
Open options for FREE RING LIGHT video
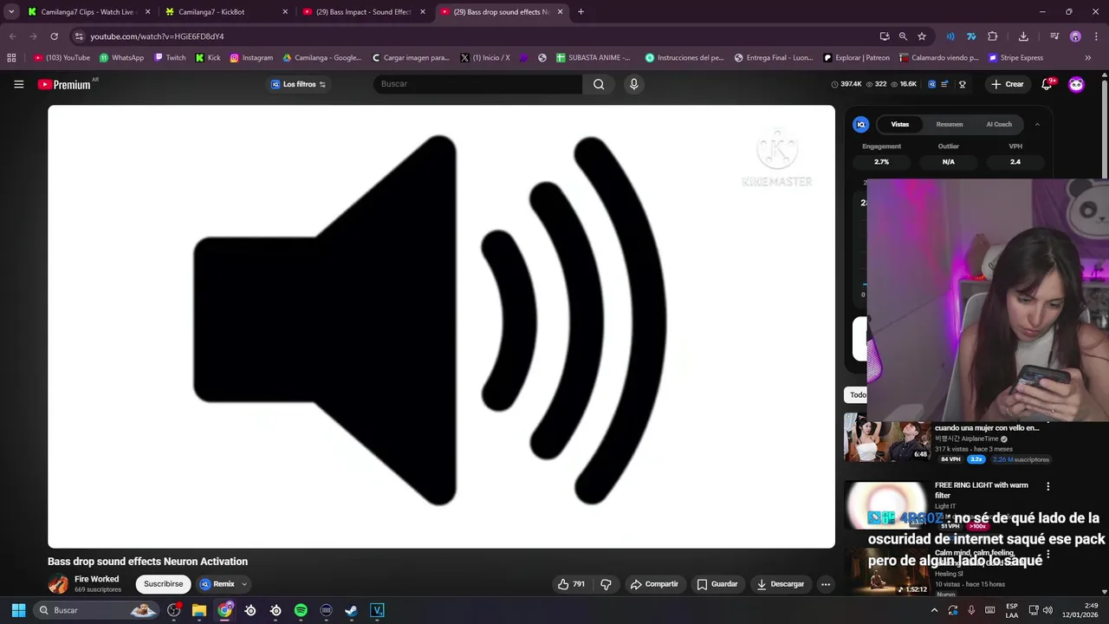point(1047,486)
